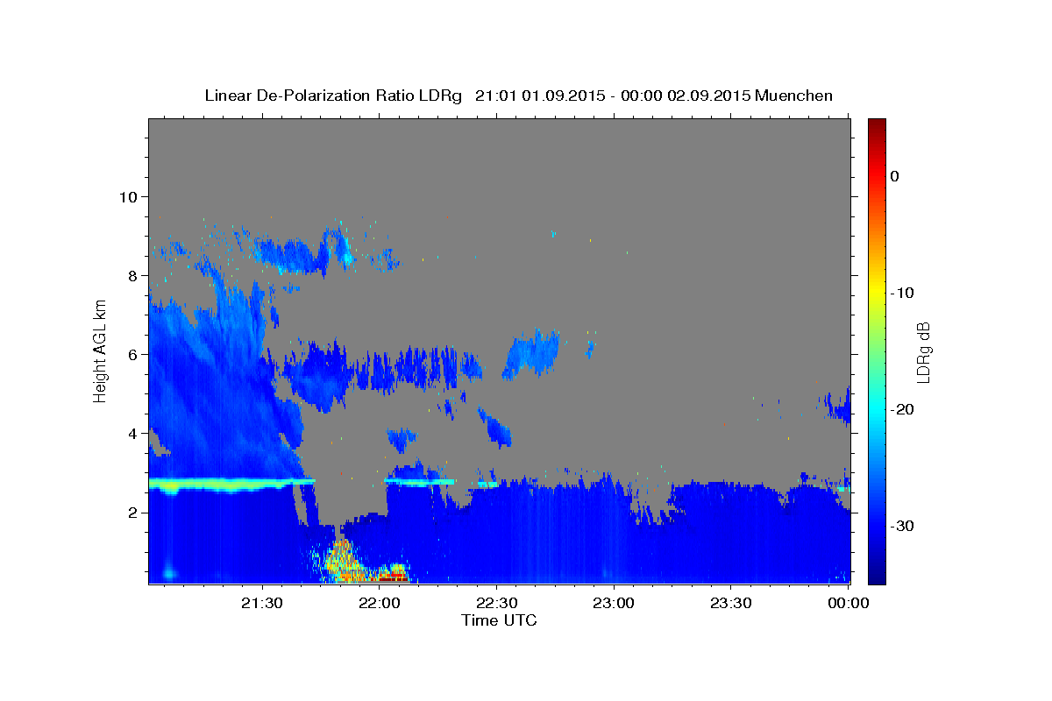Click the height tick label 6
Screen dimensions: 1052x701
(x=133, y=354)
